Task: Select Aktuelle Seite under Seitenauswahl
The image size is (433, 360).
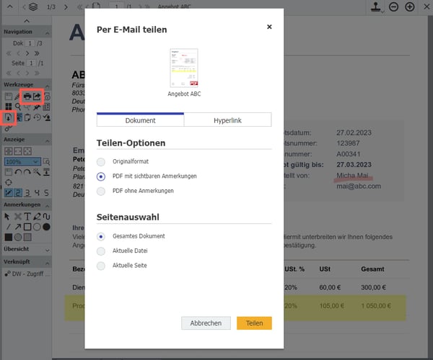Action: pyautogui.click(x=100, y=266)
